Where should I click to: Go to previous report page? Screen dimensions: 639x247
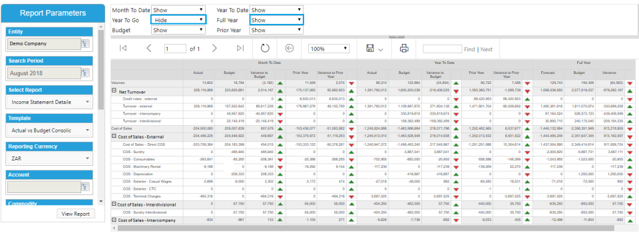pyautogui.click(x=148, y=49)
